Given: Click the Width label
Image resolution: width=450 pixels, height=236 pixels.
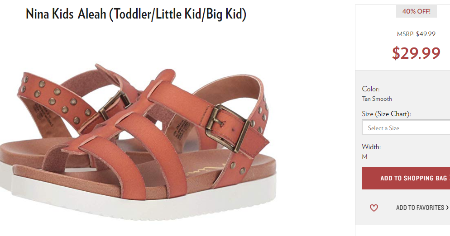Looking at the screenshot, I should pos(371,147).
